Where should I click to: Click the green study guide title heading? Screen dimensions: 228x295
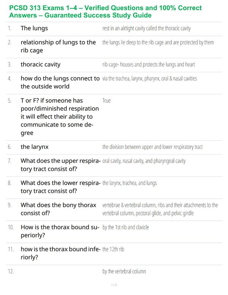pos(105,11)
